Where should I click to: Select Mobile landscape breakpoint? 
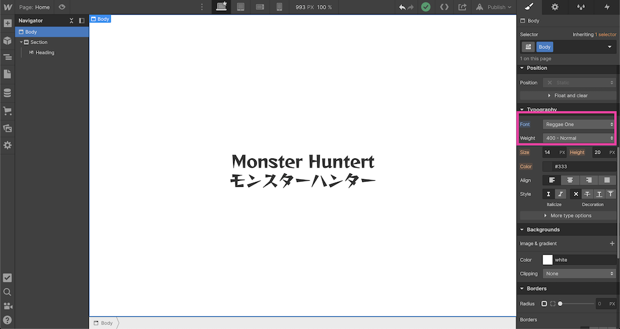(x=260, y=7)
